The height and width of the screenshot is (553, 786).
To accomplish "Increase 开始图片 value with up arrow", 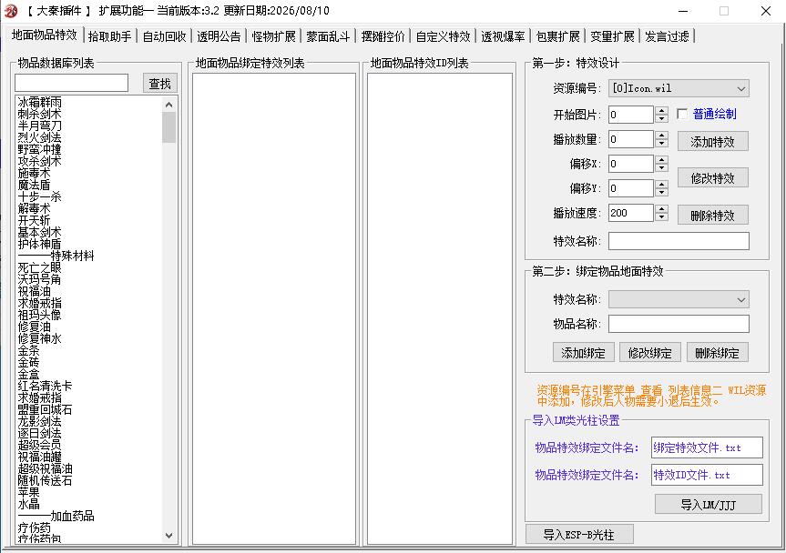I will point(661,111).
